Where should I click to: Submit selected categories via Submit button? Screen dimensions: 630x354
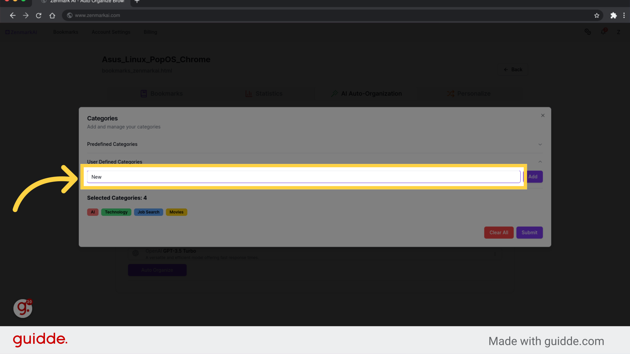(529, 232)
